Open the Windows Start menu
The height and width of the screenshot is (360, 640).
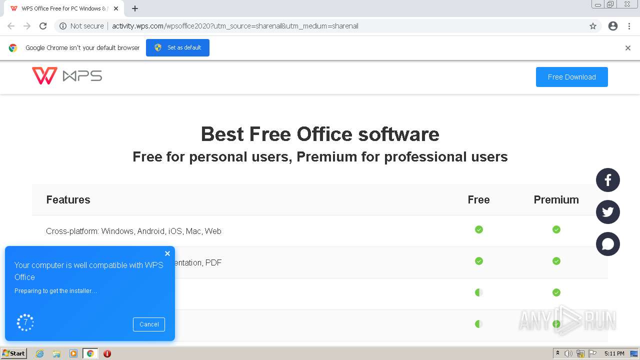(x=14, y=353)
